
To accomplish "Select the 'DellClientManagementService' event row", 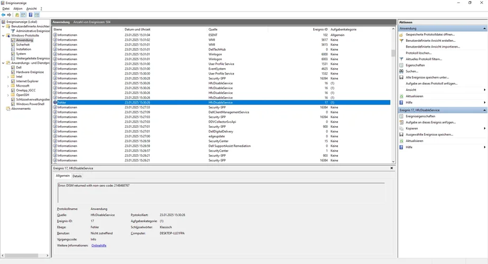I will click(221, 112).
